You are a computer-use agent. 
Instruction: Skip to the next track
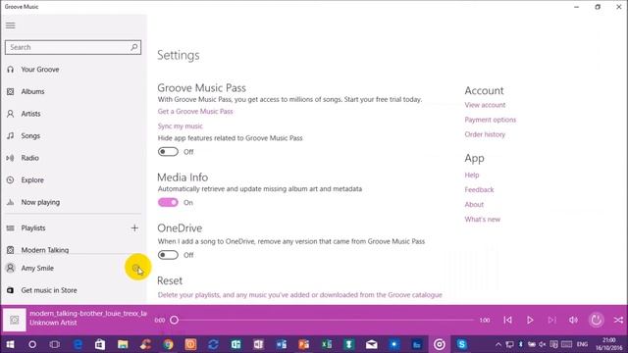[x=551, y=321]
